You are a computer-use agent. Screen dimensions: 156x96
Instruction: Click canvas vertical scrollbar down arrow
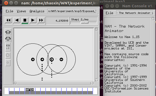pyautogui.click(x=97, y=80)
